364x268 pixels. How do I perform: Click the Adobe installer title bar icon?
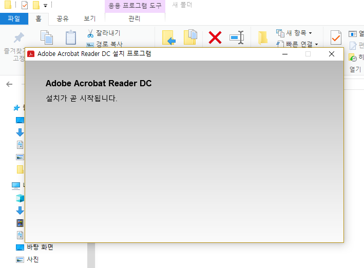pyautogui.click(x=31, y=54)
